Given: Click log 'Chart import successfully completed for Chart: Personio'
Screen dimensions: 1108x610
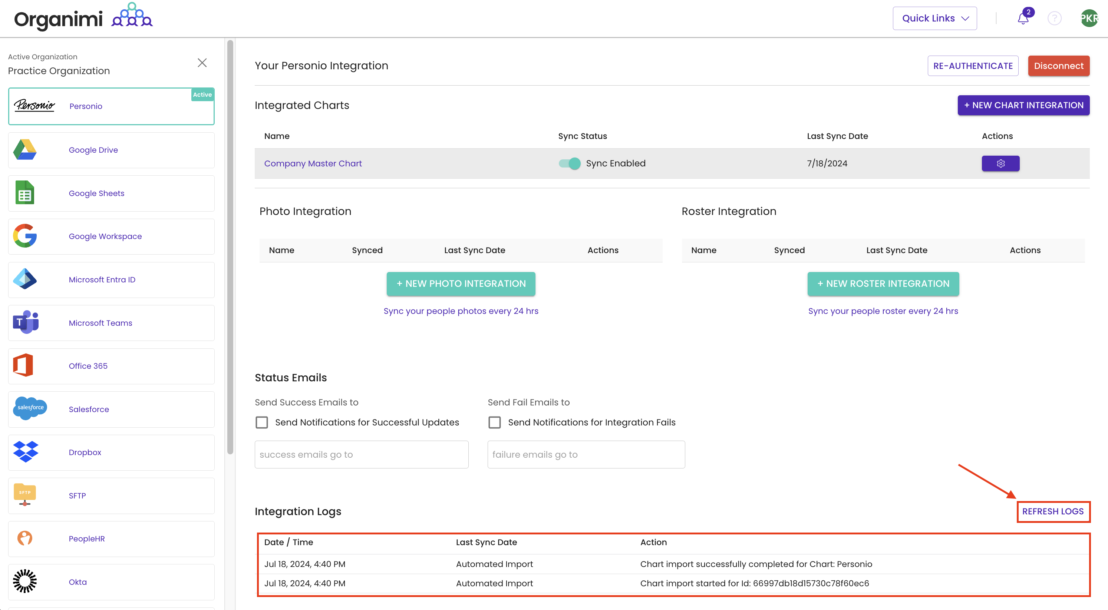Looking at the screenshot, I should (756, 564).
